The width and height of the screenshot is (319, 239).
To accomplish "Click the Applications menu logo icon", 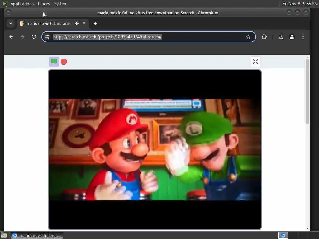I will pyautogui.click(x=6, y=4).
